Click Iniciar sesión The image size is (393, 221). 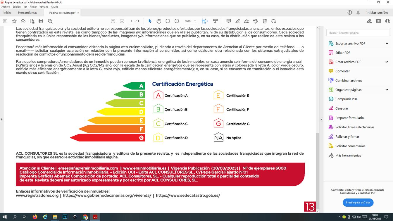[377, 13]
